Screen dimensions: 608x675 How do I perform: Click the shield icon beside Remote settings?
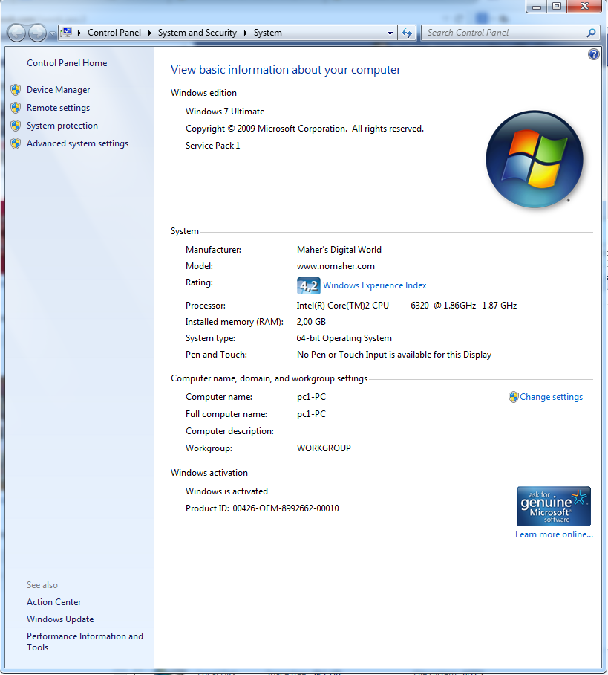(16, 108)
